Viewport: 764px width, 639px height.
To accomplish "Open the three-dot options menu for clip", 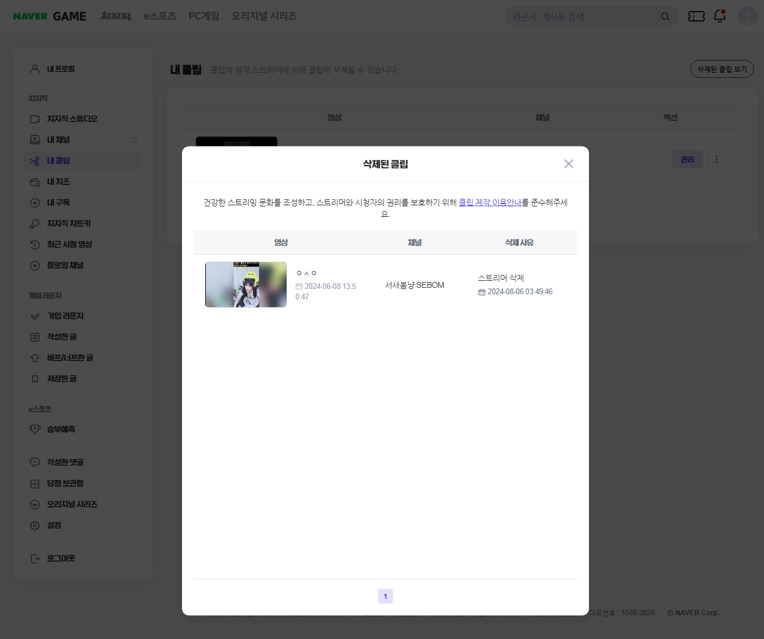I will 716,159.
